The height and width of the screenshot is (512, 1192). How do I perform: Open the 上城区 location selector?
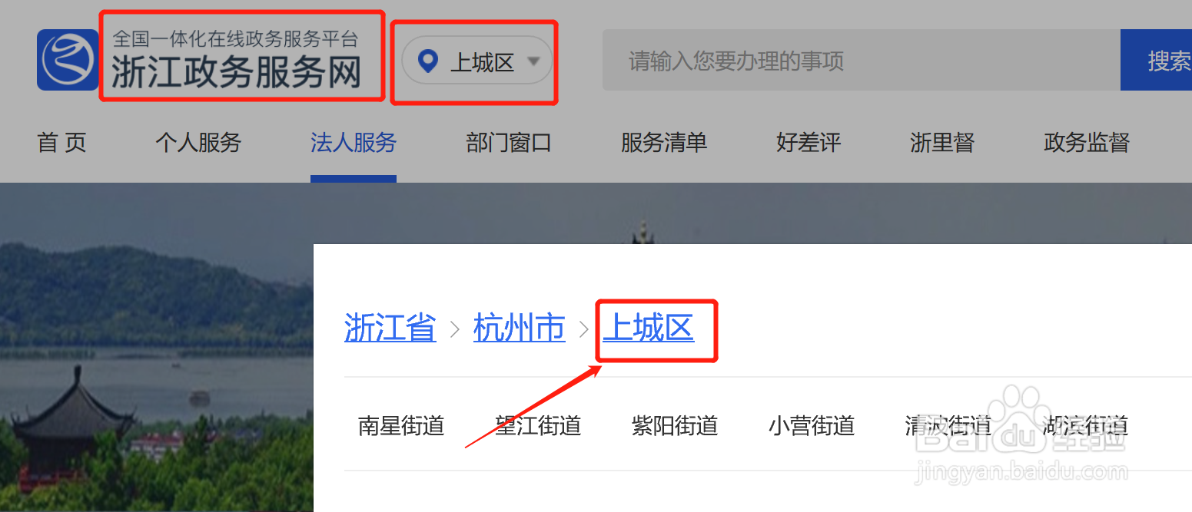pos(477,61)
